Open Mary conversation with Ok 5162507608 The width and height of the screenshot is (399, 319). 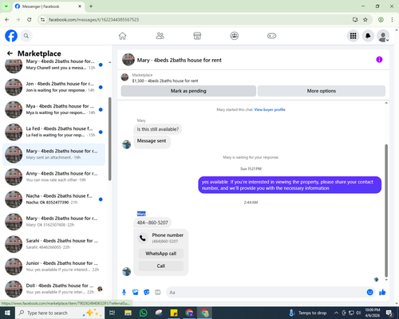53,222
